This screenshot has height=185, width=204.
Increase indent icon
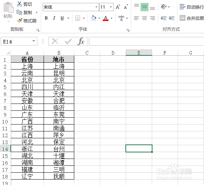point(172,18)
